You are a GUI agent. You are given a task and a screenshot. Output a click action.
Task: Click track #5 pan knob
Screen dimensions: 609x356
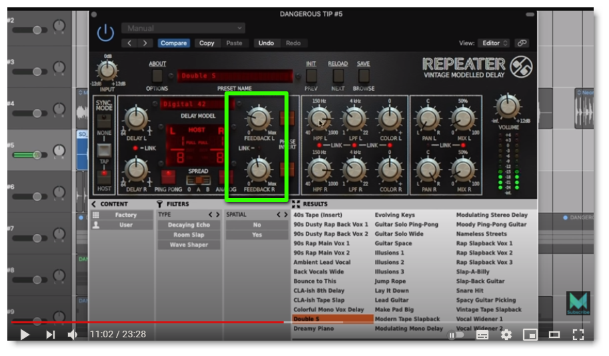coord(59,151)
